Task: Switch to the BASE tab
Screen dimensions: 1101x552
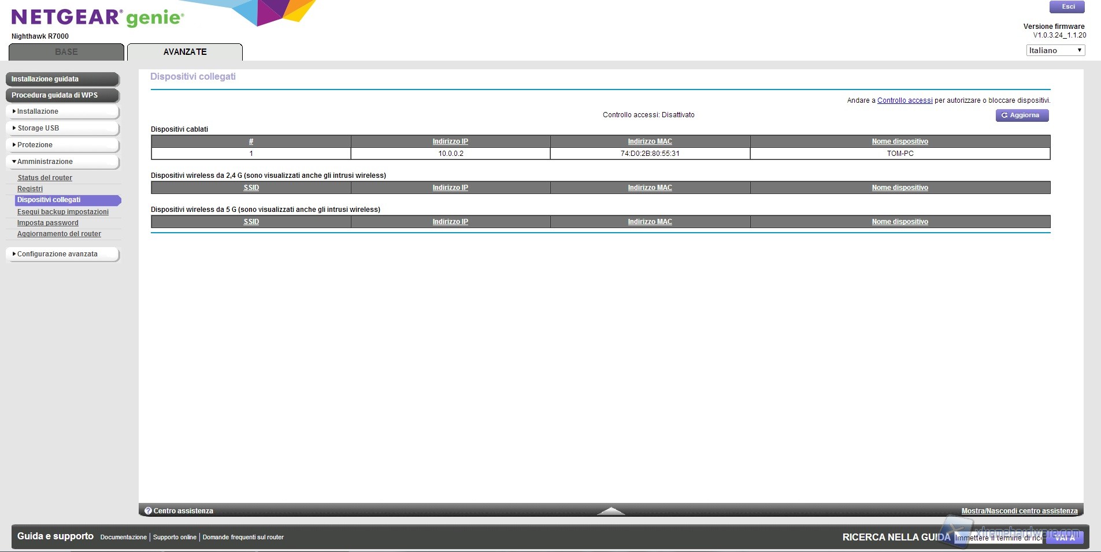Action: tap(66, 52)
